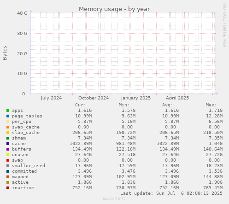This screenshot has height=204, width=229.
Task: Click the '30 G' axis value
Action: coord(22,34)
